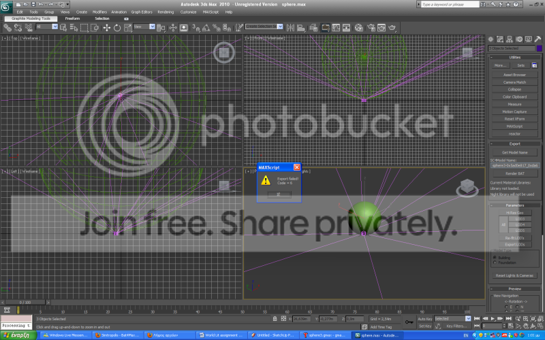Open the Rendering menu

pyautogui.click(x=166, y=12)
